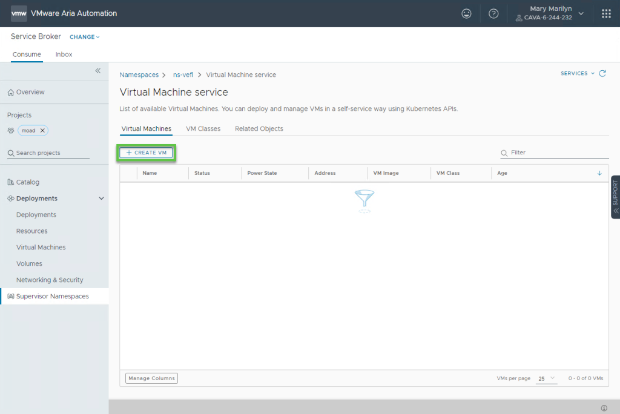The height and width of the screenshot is (414, 620).
Task: Remove the moad project filter chip
Action: tap(42, 131)
